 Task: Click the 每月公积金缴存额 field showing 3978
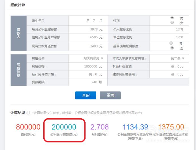click(88, 29)
